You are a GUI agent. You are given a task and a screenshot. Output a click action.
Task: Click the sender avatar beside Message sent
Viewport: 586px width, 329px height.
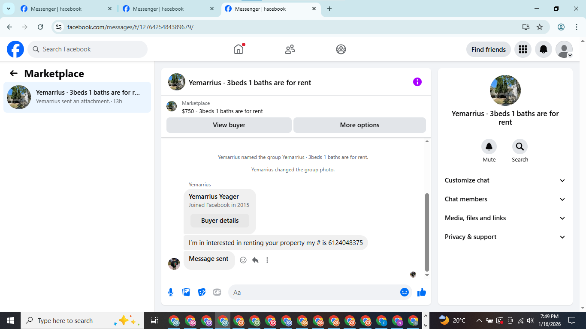coord(174,264)
